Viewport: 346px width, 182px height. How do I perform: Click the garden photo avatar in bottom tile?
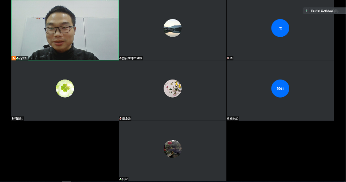click(172, 149)
